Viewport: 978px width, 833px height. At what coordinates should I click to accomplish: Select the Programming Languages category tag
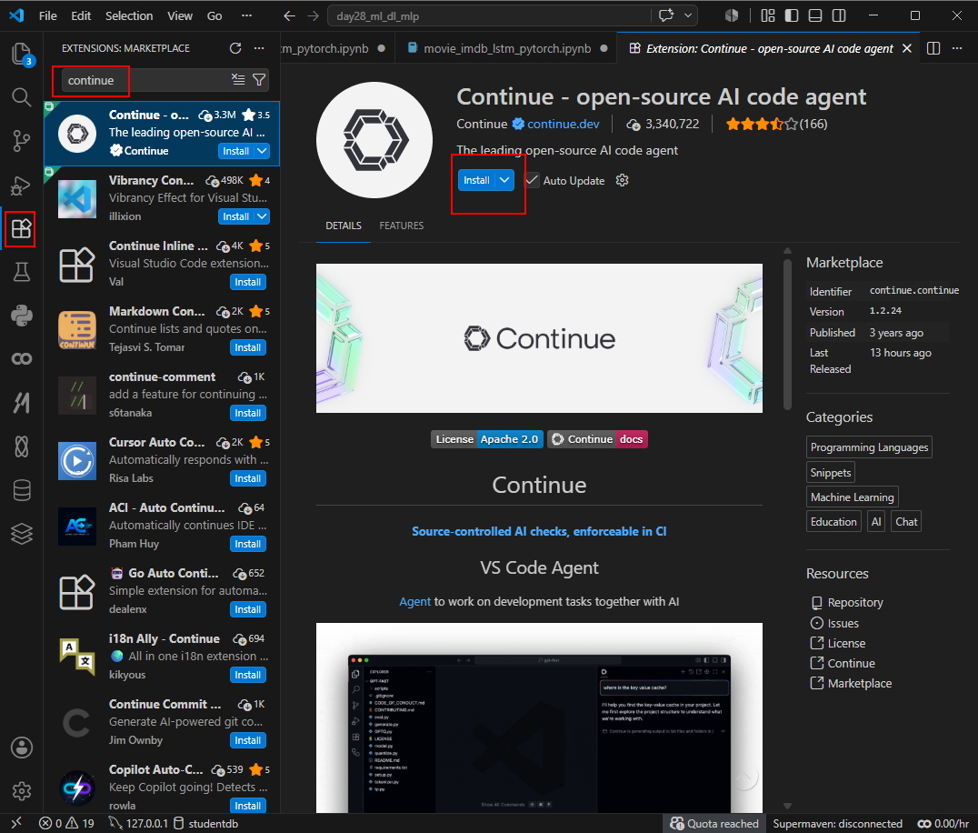(x=869, y=447)
